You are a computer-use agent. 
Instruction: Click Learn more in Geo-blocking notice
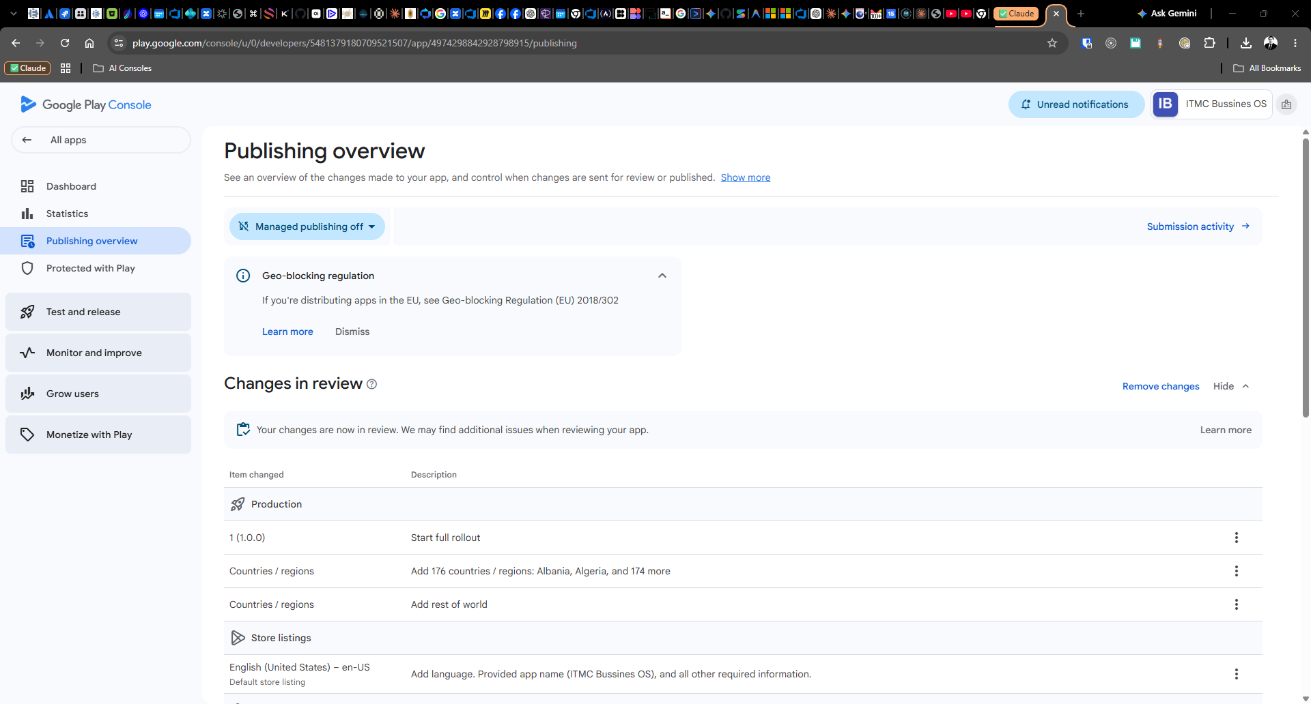click(x=287, y=332)
